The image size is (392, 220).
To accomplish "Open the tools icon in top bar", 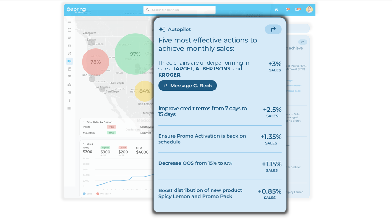I will [x=277, y=10].
